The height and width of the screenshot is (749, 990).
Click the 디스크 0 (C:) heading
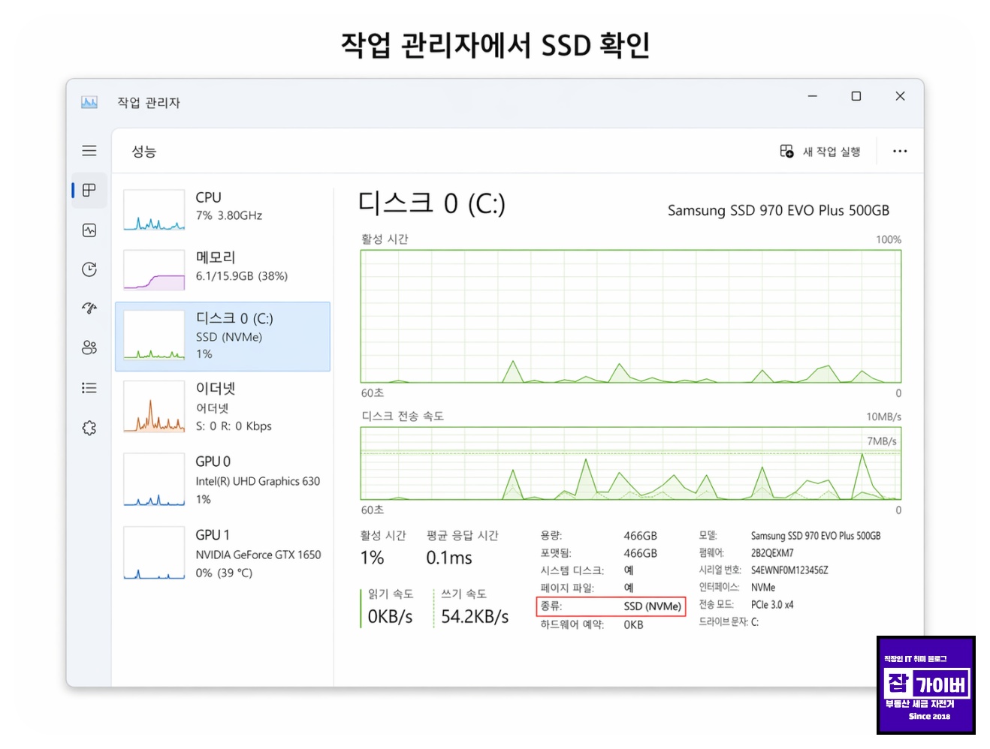(x=432, y=203)
